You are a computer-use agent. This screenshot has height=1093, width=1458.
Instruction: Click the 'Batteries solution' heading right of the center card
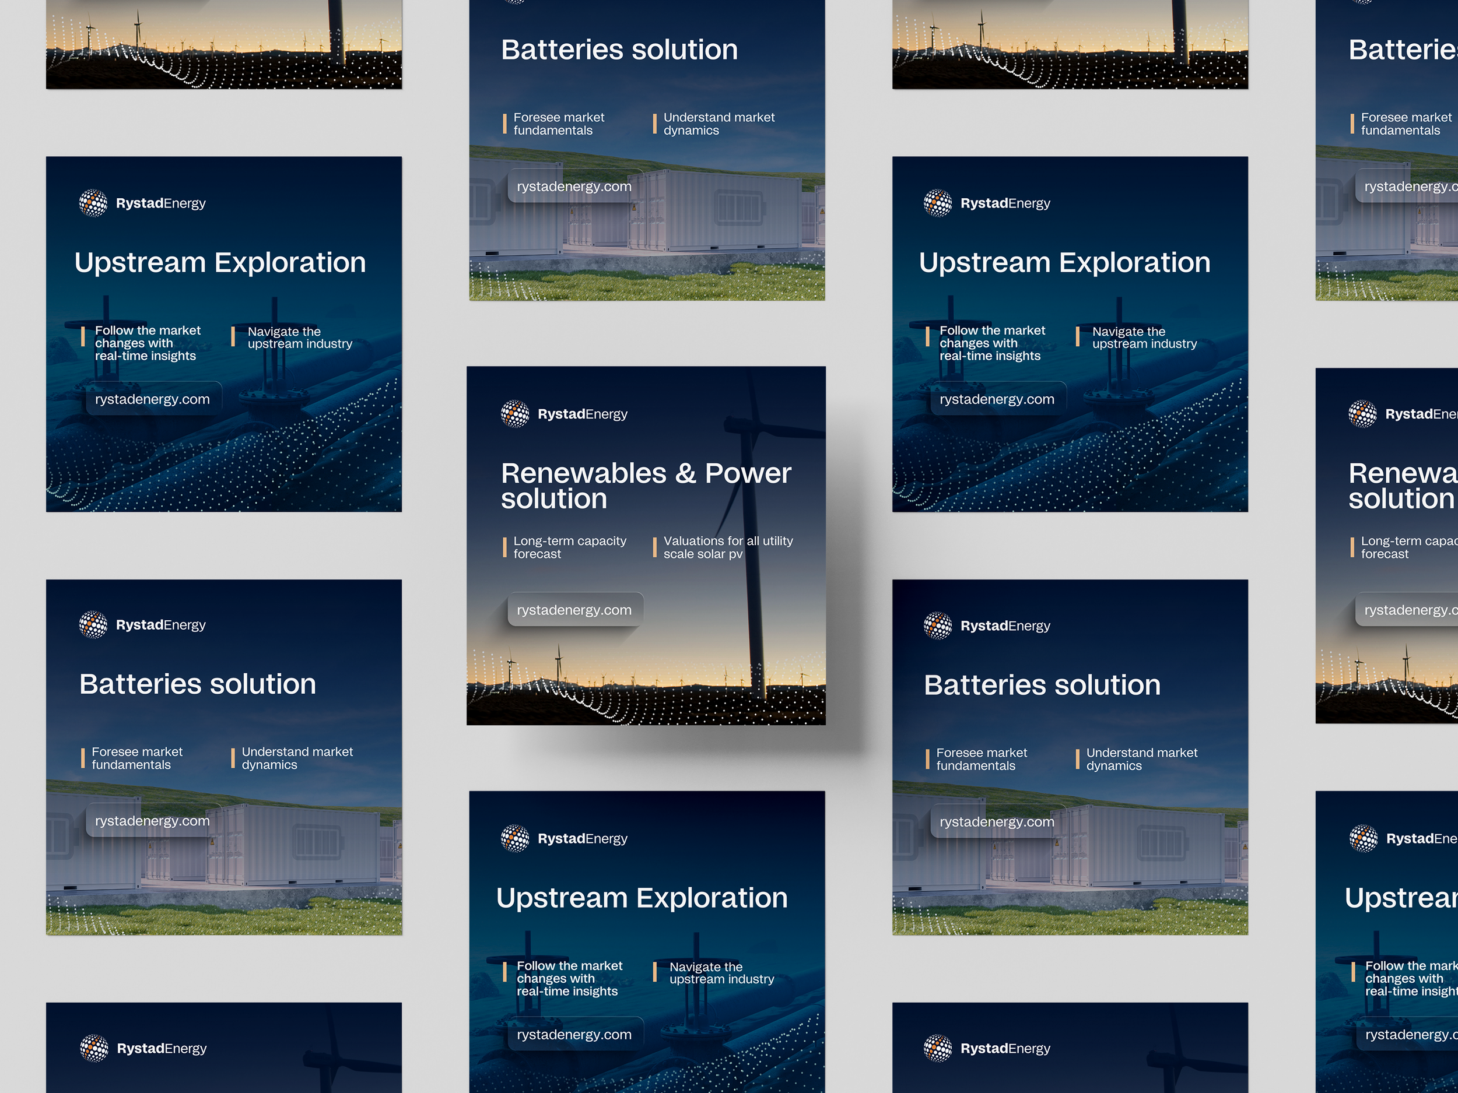1042,685
